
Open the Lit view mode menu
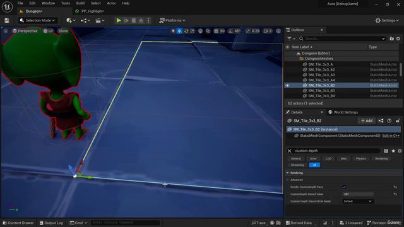click(48, 31)
